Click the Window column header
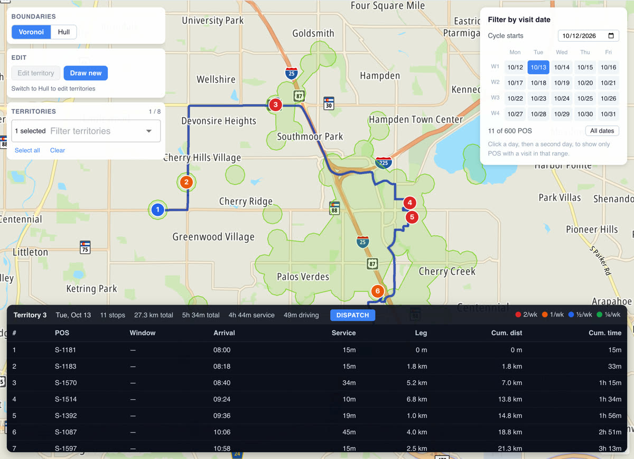Image resolution: width=634 pixels, height=459 pixels. pos(143,333)
